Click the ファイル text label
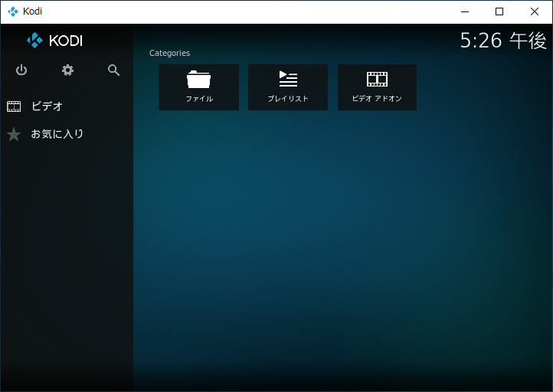Image resolution: width=553 pixels, height=392 pixels. pyautogui.click(x=199, y=99)
